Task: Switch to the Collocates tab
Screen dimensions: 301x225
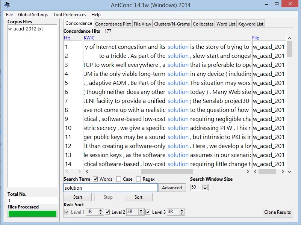Action: click(203, 24)
